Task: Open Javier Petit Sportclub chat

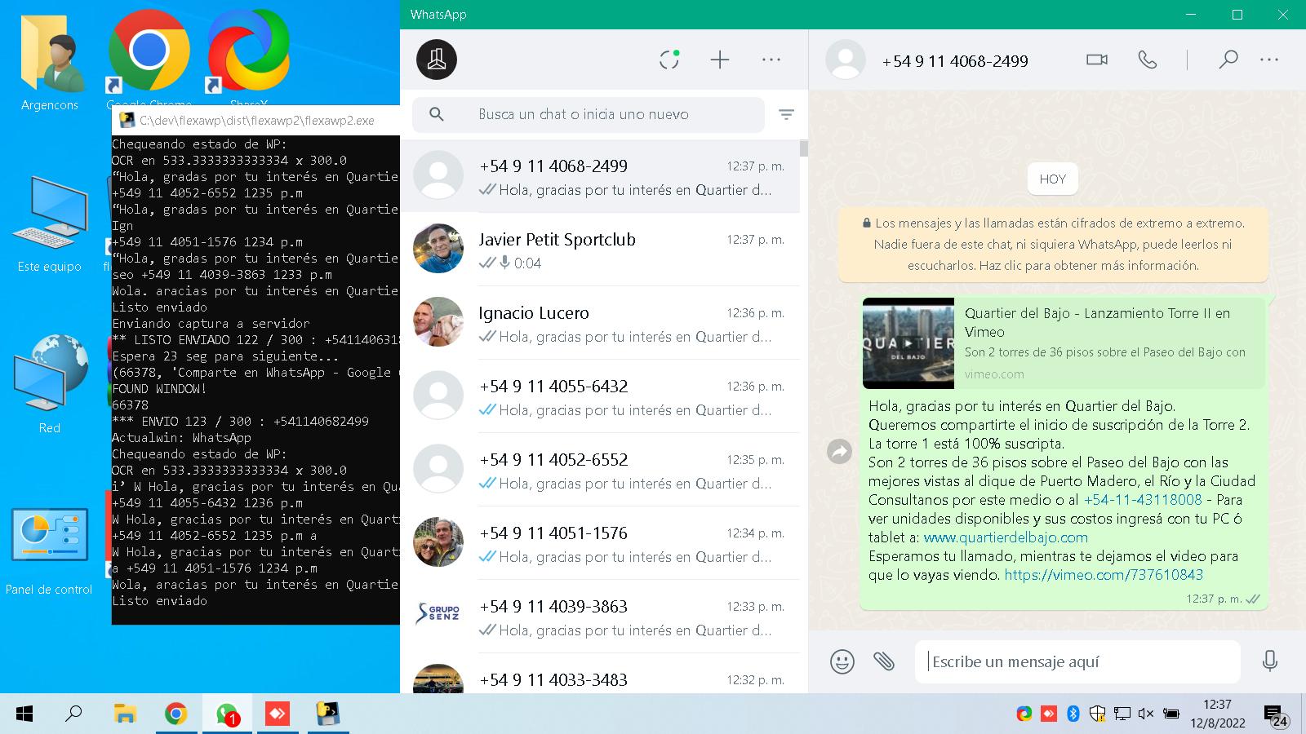Action: click(600, 250)
